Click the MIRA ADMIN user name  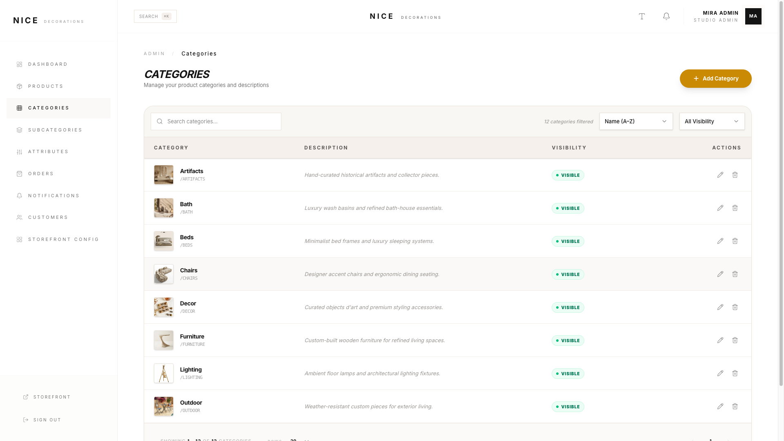(x=721, y=13)
